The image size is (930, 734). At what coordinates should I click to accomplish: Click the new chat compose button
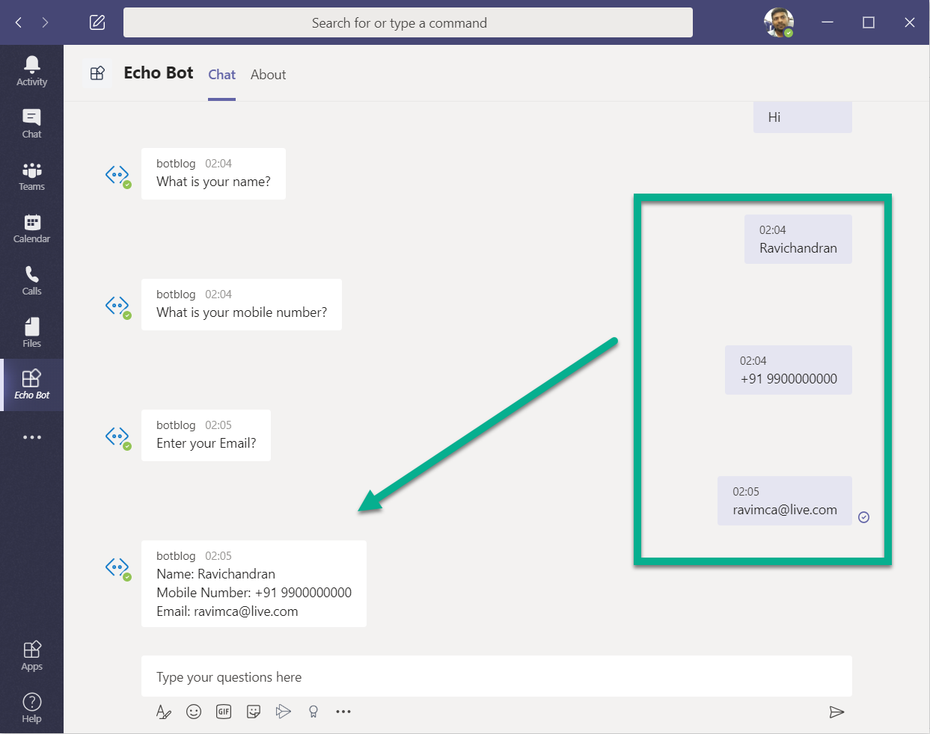pos(97,22)
